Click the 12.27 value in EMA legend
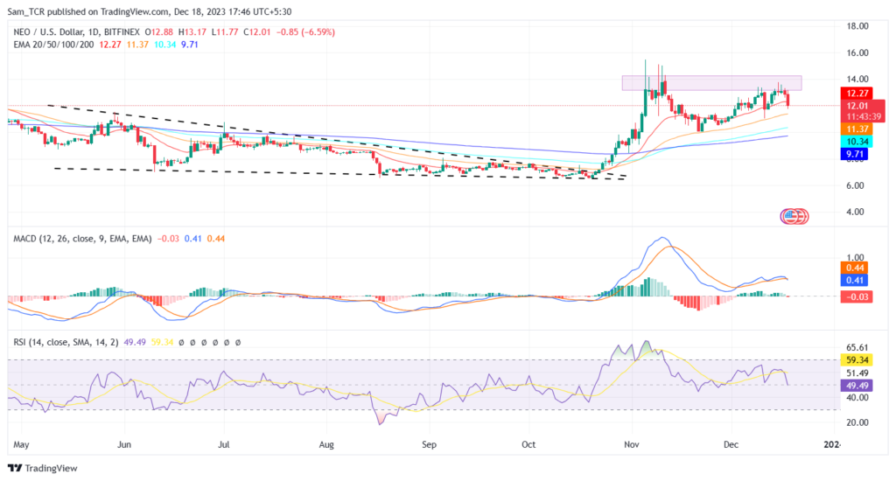The width and height of the screenshot is (896, 481). point(110,45)
